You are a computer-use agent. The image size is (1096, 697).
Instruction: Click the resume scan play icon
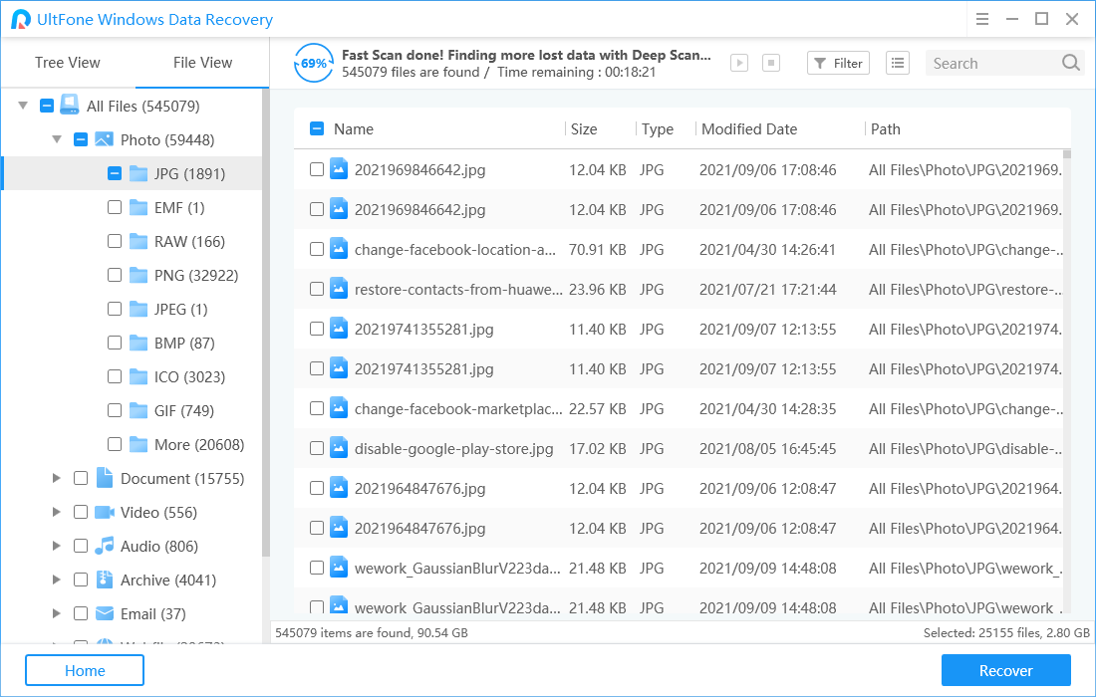[739, 63]
